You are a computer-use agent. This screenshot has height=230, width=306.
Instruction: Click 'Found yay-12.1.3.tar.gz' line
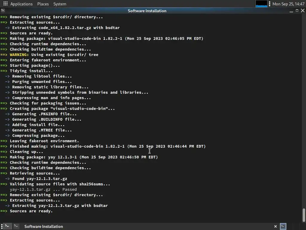40,179
